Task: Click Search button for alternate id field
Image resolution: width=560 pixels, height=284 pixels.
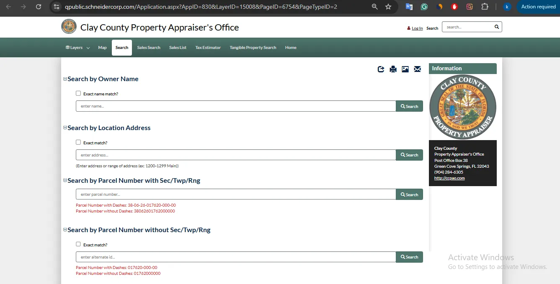Action: [x=409, y=257]
